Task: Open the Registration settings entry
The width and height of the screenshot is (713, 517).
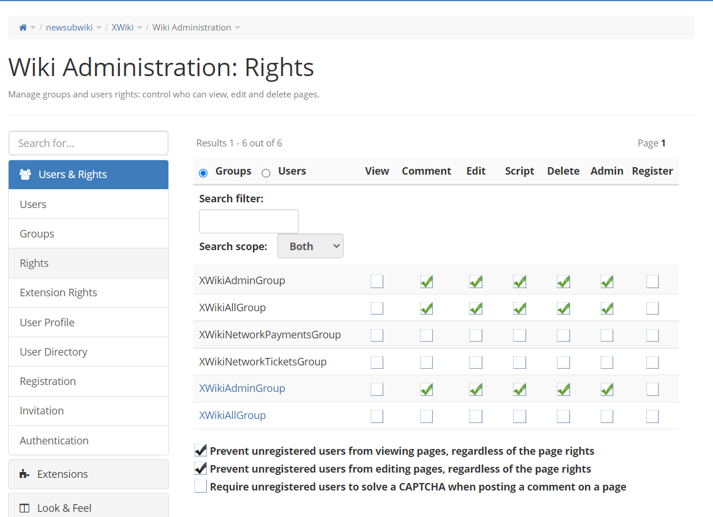Action: [89, 381]
